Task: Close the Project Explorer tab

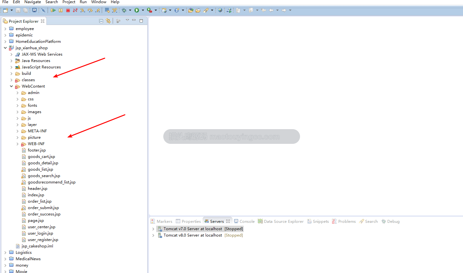Action: pyautogui.click(x=43, y=21)
